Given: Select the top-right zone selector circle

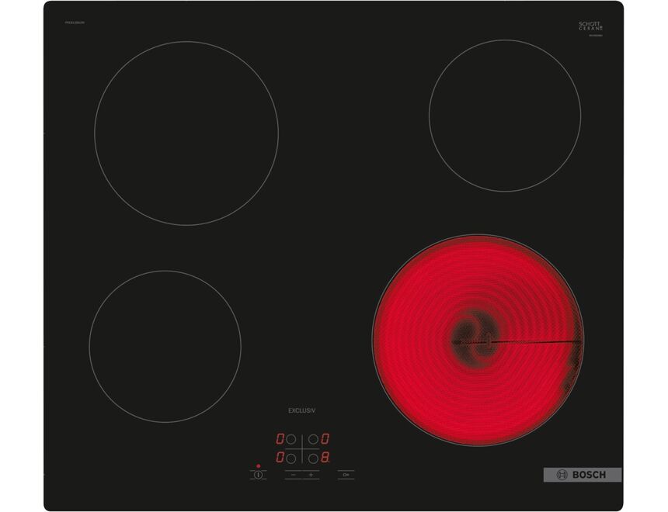Looking at the screenshot, I should [313, 439].
